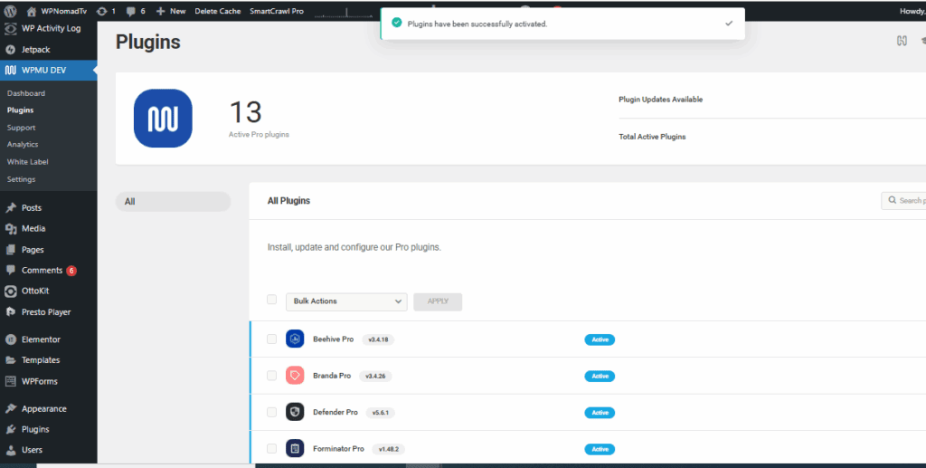Click Forminator Pro Active badge
Image resolution: width=926 pixels, height=468 pixels.
[600, 450]
